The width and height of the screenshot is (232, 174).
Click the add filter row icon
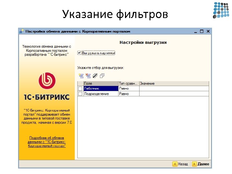click(81, 76)
